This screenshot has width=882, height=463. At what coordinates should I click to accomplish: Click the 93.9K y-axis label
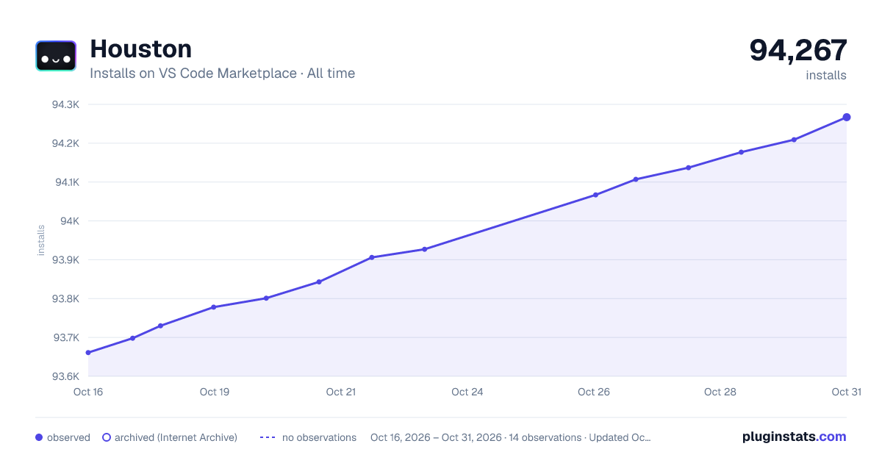[65, 260]
